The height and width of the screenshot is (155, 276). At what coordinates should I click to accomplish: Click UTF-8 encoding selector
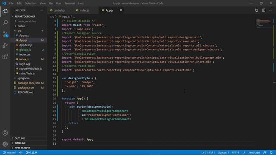click(x=235, y=152)
